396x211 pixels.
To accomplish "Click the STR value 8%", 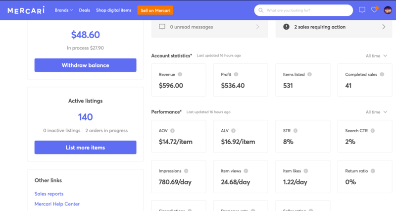I will (x=288, y=142).
